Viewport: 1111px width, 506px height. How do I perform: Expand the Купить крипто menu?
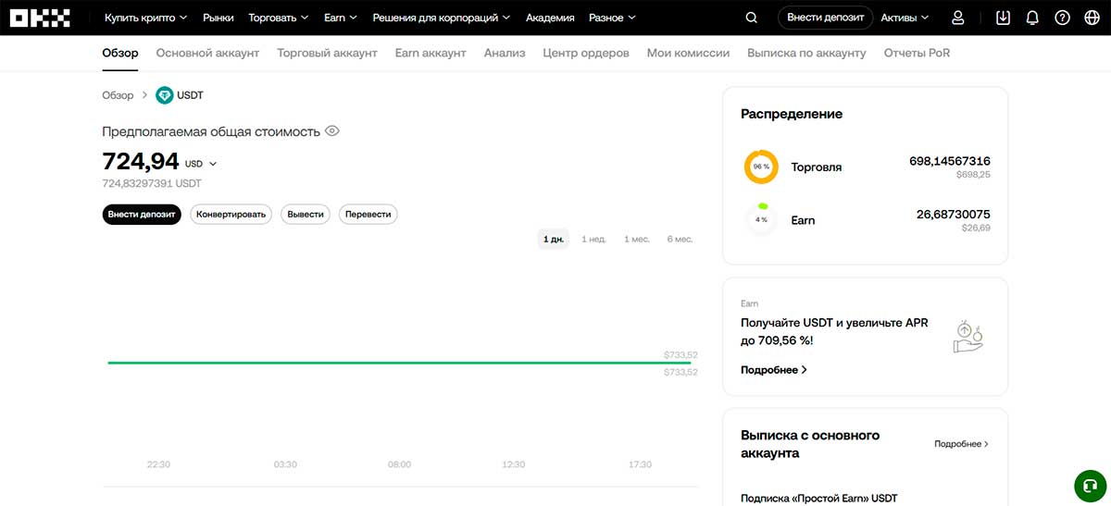145,18
